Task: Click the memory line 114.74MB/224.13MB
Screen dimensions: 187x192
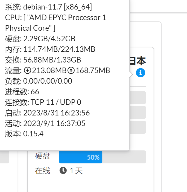Action: coord(50,49)
